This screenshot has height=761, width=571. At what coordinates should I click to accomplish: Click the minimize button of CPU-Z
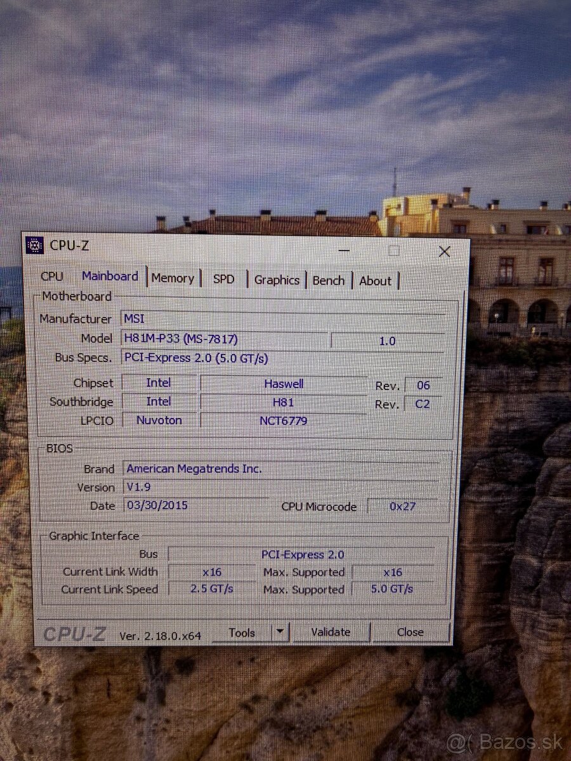(x=343, y=250)
